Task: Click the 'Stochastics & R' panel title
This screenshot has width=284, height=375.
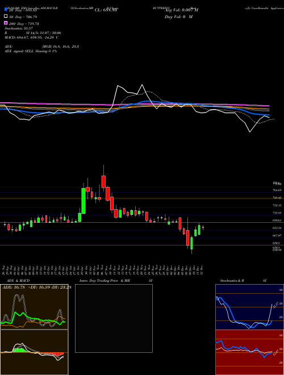Action: tap(232, 281)
